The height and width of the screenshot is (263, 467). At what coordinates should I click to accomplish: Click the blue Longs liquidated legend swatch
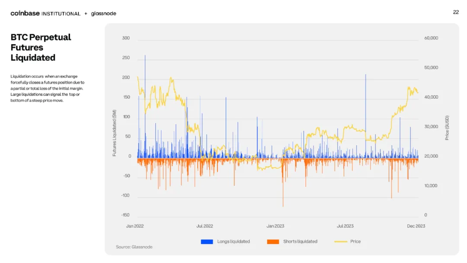pos(207,241)
